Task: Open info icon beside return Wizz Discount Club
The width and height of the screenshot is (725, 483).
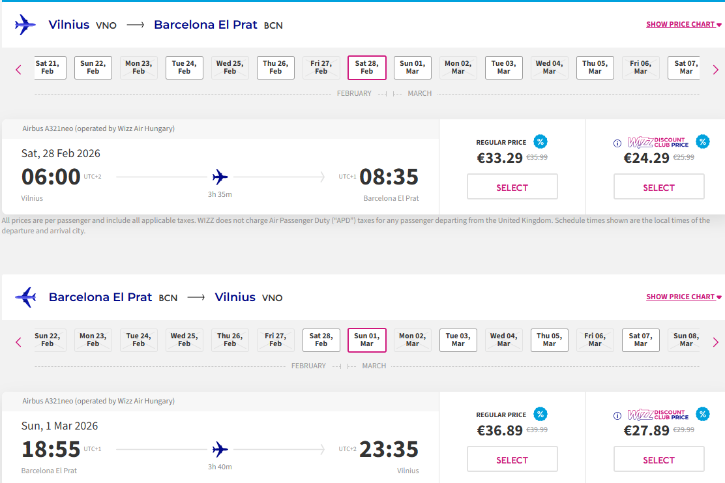Action: [617, 416]
